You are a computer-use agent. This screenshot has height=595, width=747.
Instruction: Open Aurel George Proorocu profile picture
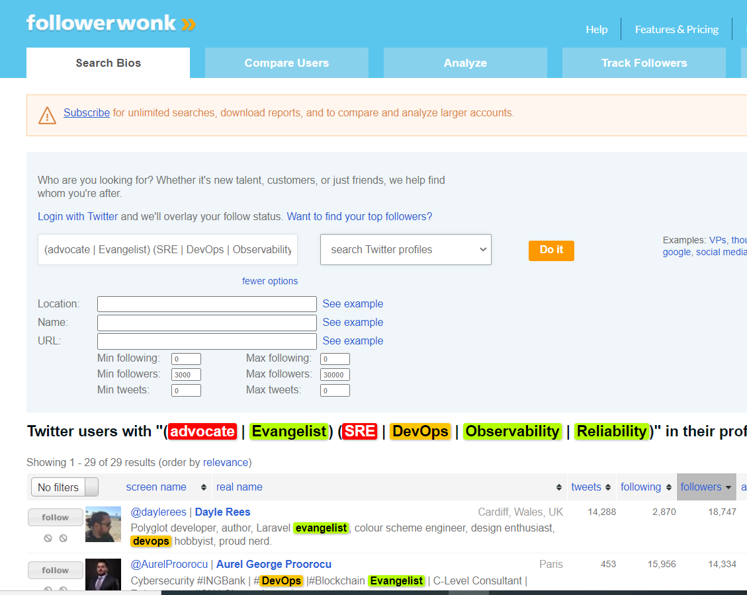(103, 575)
